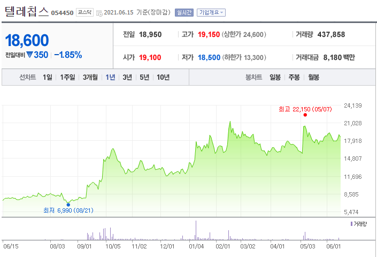Viewport: 377px width, 257px height.
Task: Switch to 주봉 candlestick chart
Action: [x=294, y=77]
